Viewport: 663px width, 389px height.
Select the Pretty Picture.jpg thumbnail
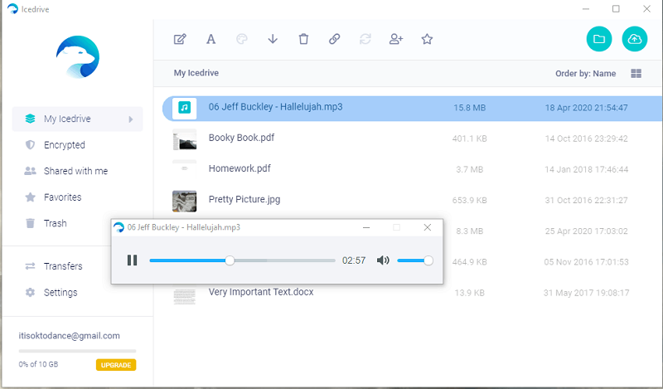tap(184, 200)
